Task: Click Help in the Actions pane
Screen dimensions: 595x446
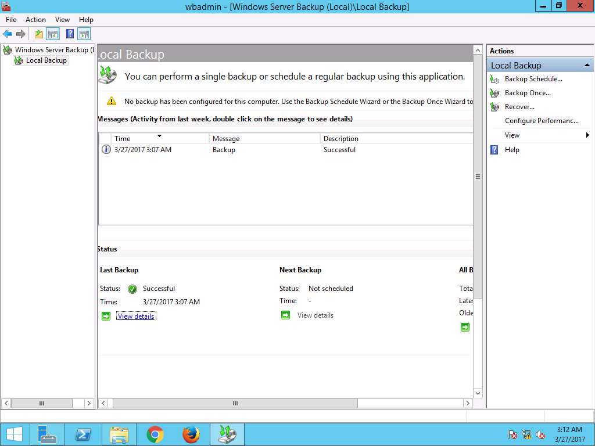Action: point(512,150)
